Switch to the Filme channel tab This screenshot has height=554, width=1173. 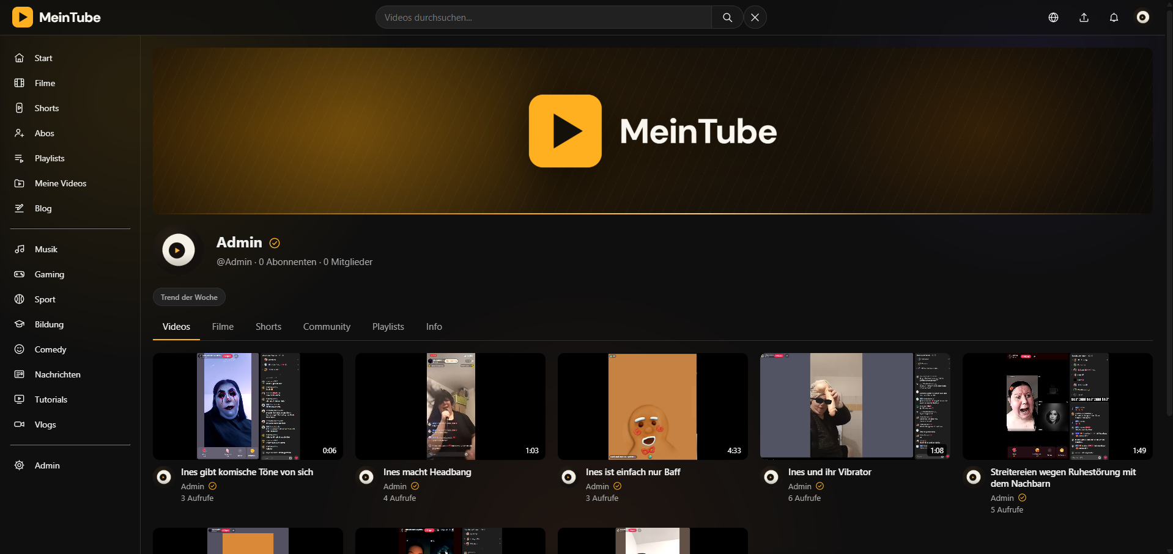pos(223,327)
